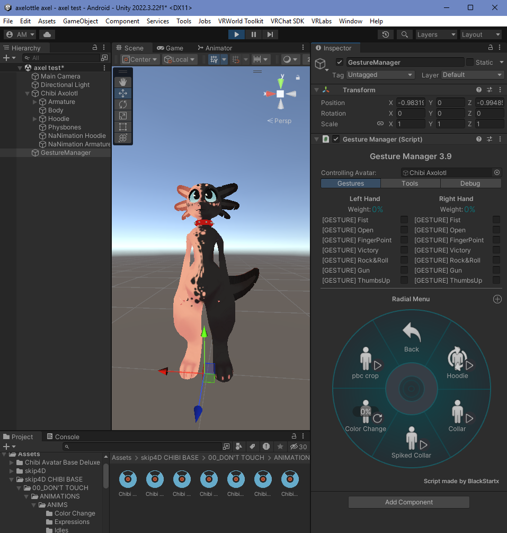Click the Add Component button
507x533 pixels.
point(409,502)
